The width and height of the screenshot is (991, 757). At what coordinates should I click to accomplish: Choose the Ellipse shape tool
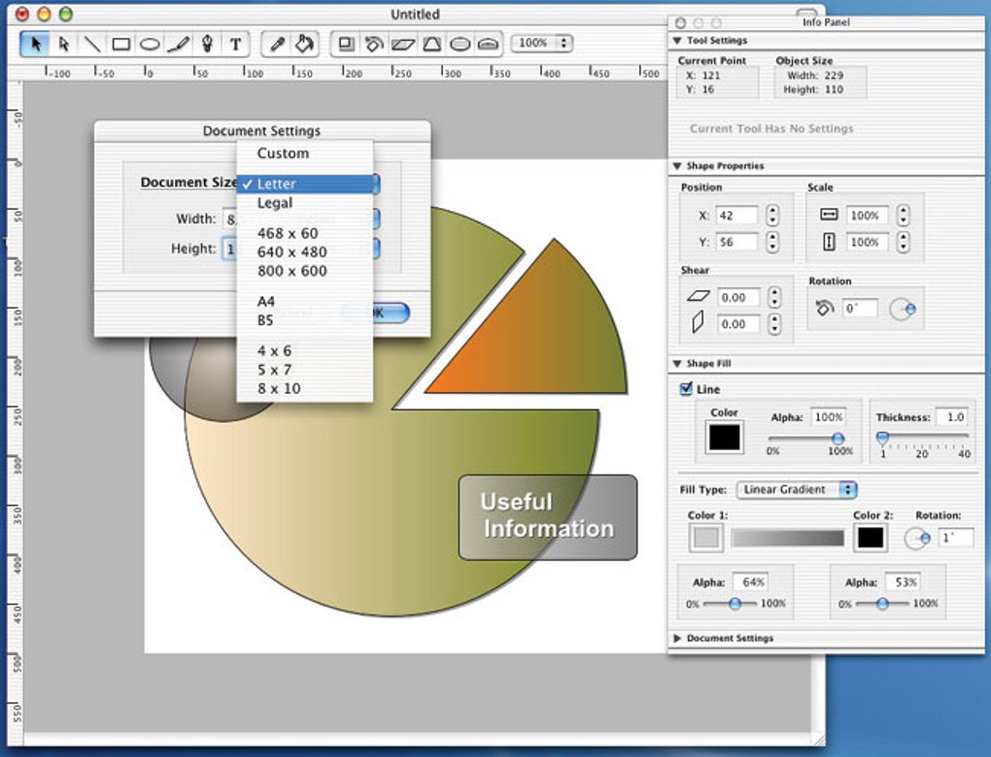point(150,44)
